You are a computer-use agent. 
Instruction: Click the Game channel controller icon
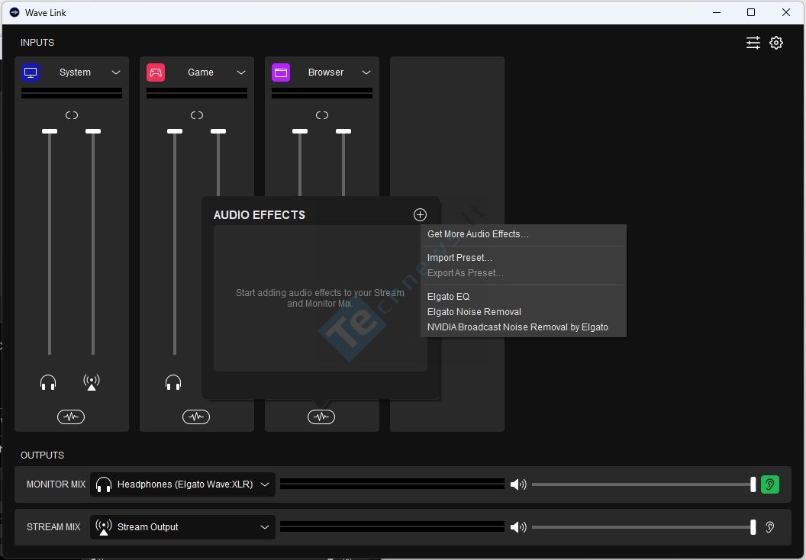(156, 72)
